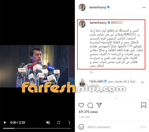Viewport: 149px width, 132px height.
Task: Open post options three-dots menu
Action: pyautogui.click(x=144, y=7)
